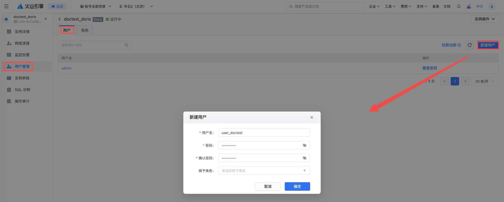Expand the 授予角色 dropdown

[x=264, y=171]
